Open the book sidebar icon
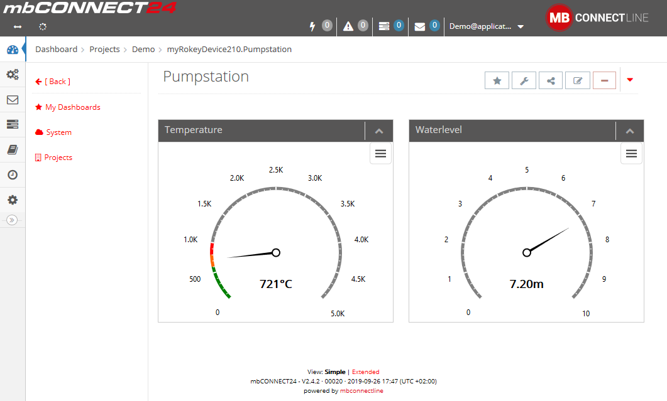Viewport: 667px width, 401px height. [13, 149]
